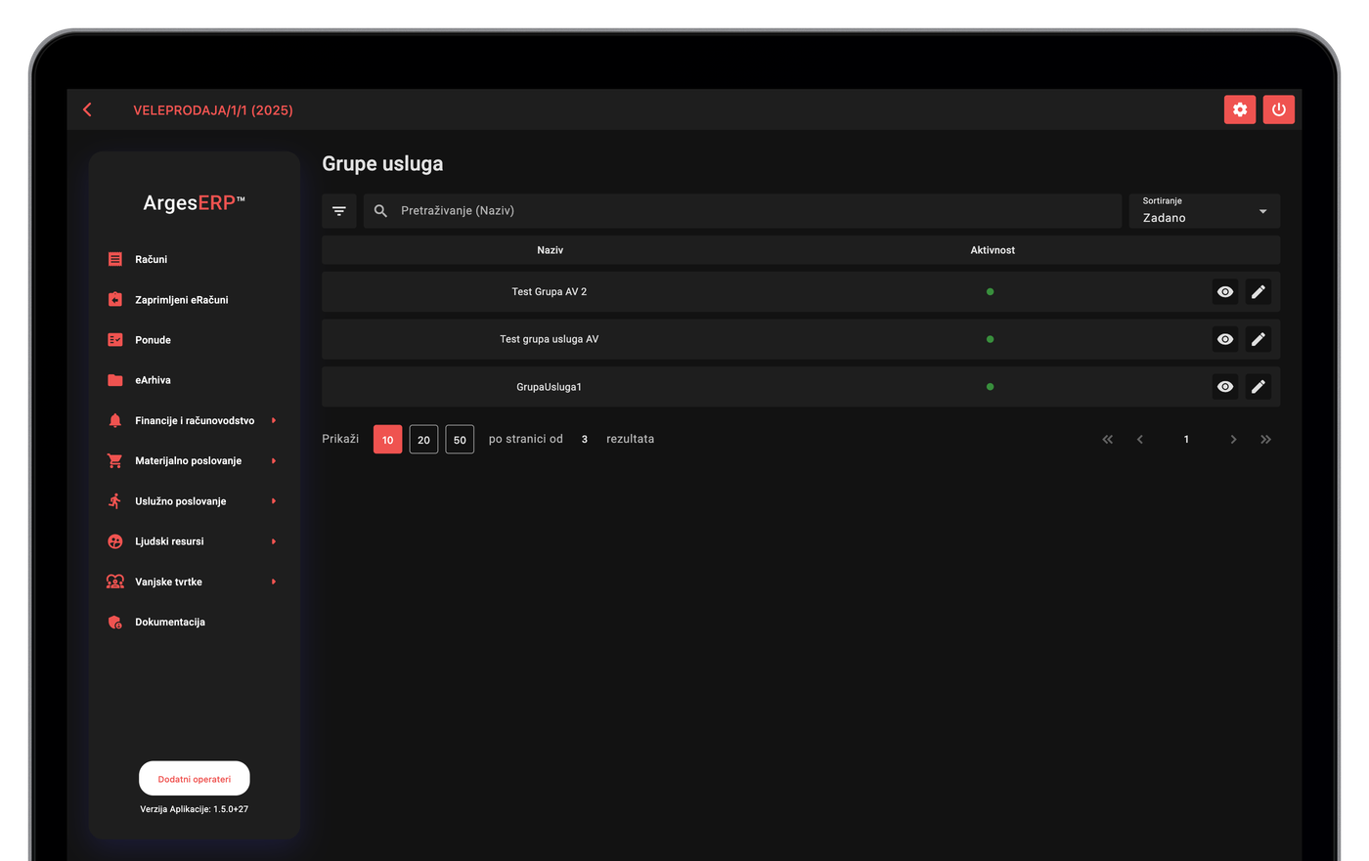The image size is (1369, 861).
Task: Jump to last page with double arrow
Action: tap(1265, 440)
